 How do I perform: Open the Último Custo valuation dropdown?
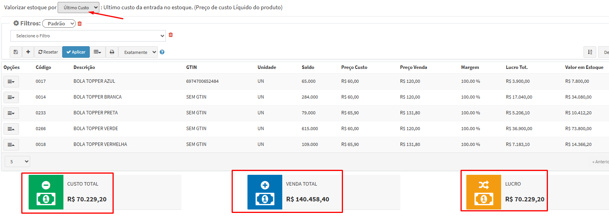click(78, 8)
